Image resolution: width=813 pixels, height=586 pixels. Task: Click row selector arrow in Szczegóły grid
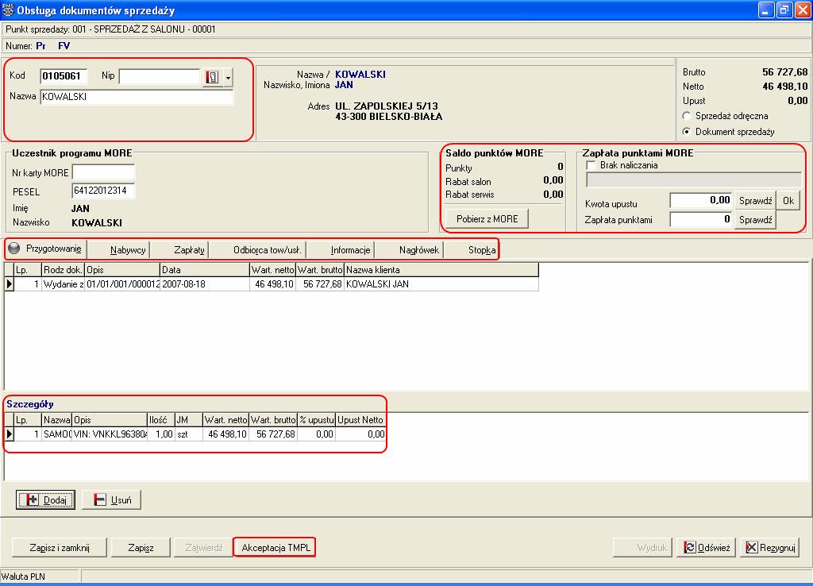[x=10, y=434]
